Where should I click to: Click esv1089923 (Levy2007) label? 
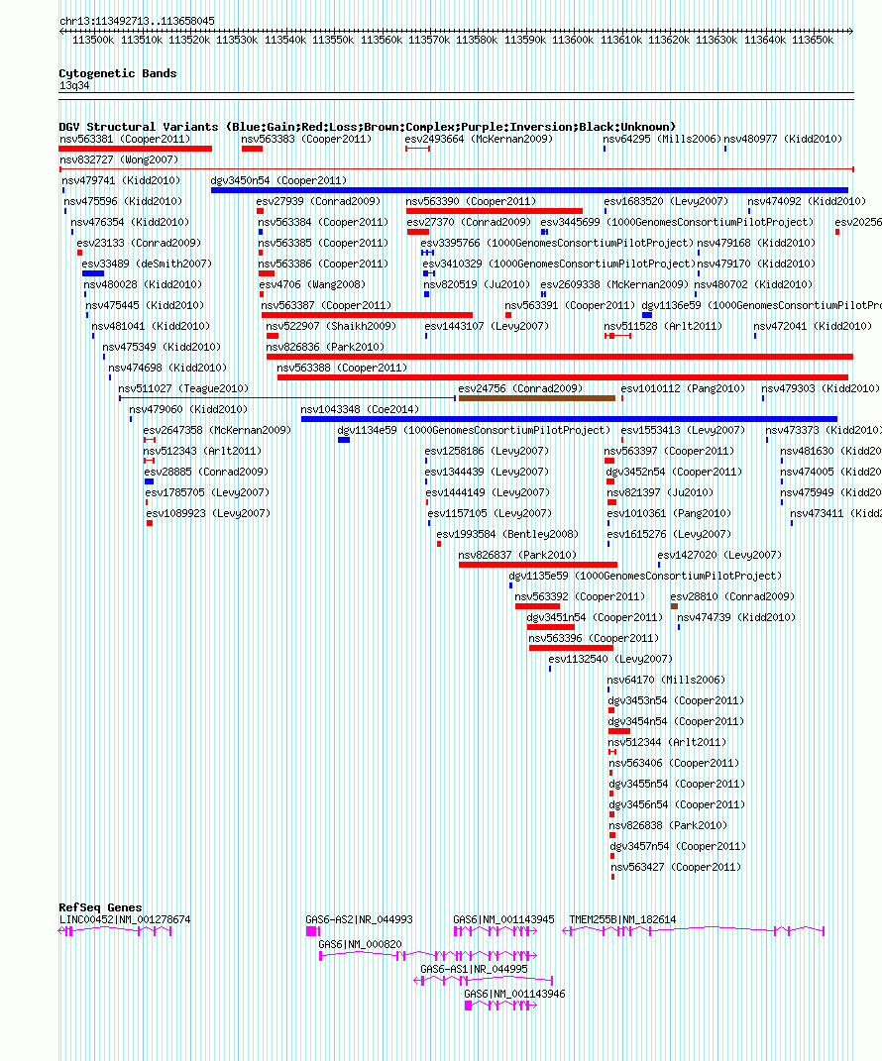[x=208, y=513]
